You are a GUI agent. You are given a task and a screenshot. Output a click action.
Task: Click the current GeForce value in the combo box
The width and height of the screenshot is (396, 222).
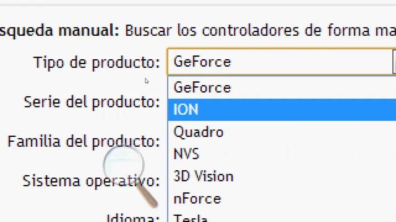[x=202, y=62]
